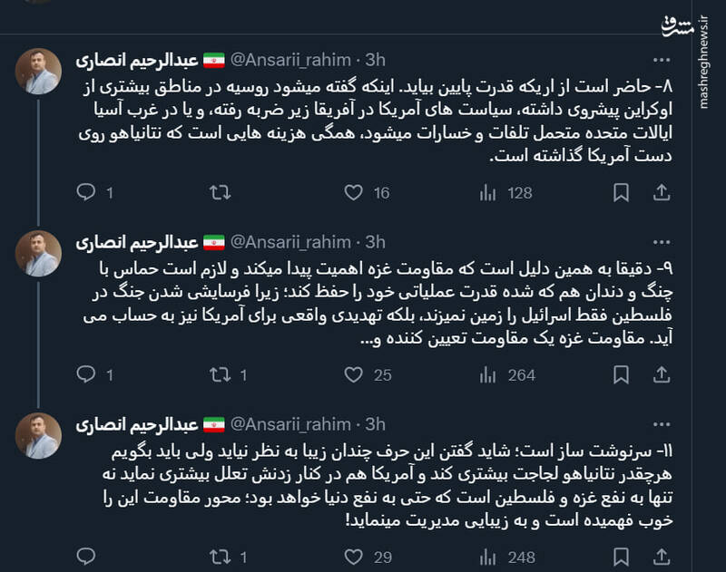Open the reply composer on tweet 8

pos(86,191)
